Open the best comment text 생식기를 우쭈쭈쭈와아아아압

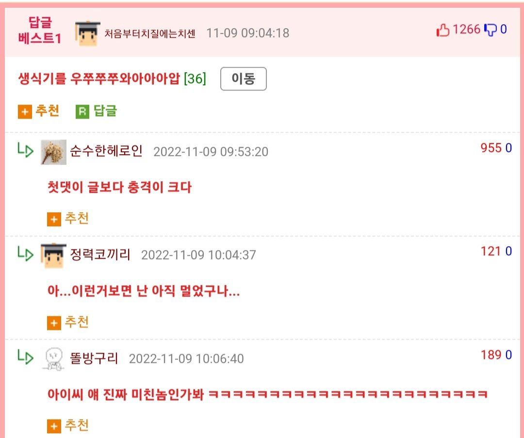pyautogui.click(x=99, y=79)
